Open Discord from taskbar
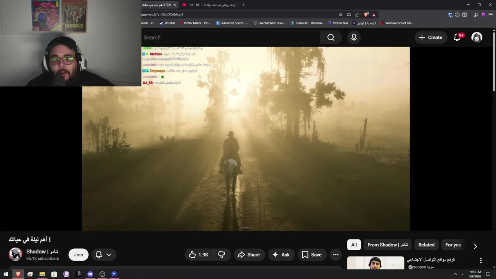 coord(90,274)
